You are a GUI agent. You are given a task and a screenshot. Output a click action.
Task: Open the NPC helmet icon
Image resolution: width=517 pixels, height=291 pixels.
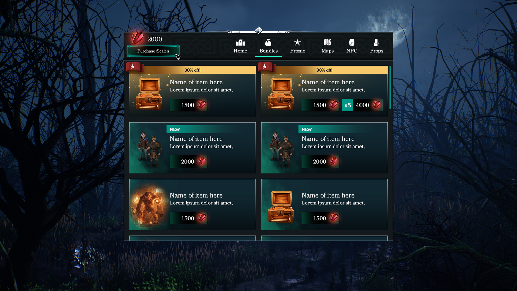tap(352, 42)
